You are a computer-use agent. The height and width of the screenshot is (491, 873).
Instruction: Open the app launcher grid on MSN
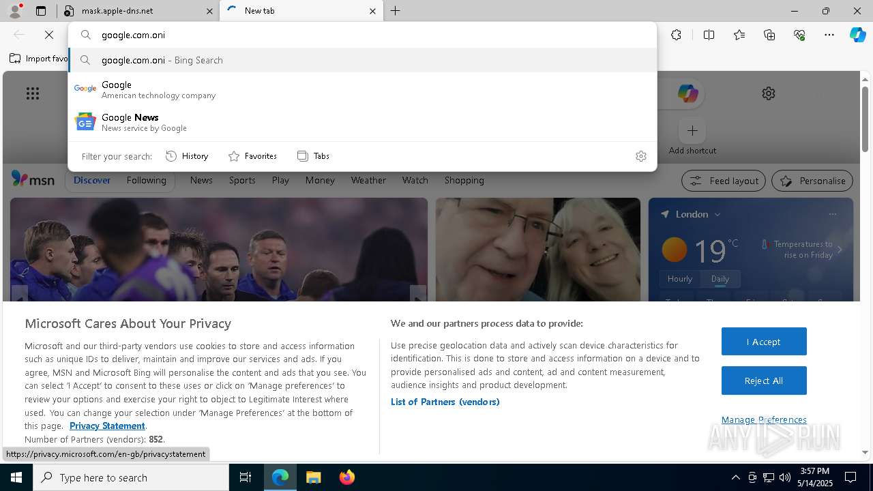(33, 93)
